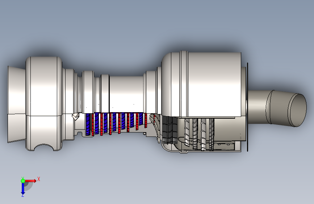Select the thin black flange disc before exhaust
314x204 pixels.
(x=247, y=107)
